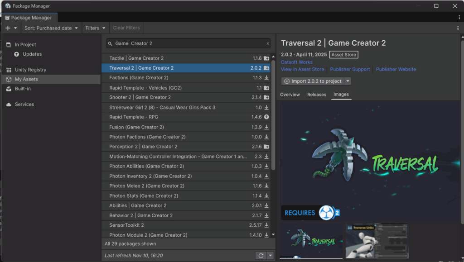Viewport: 464px width, 262px height.
Task: Open the three-dot more options menu
Action: coord(458,28)
